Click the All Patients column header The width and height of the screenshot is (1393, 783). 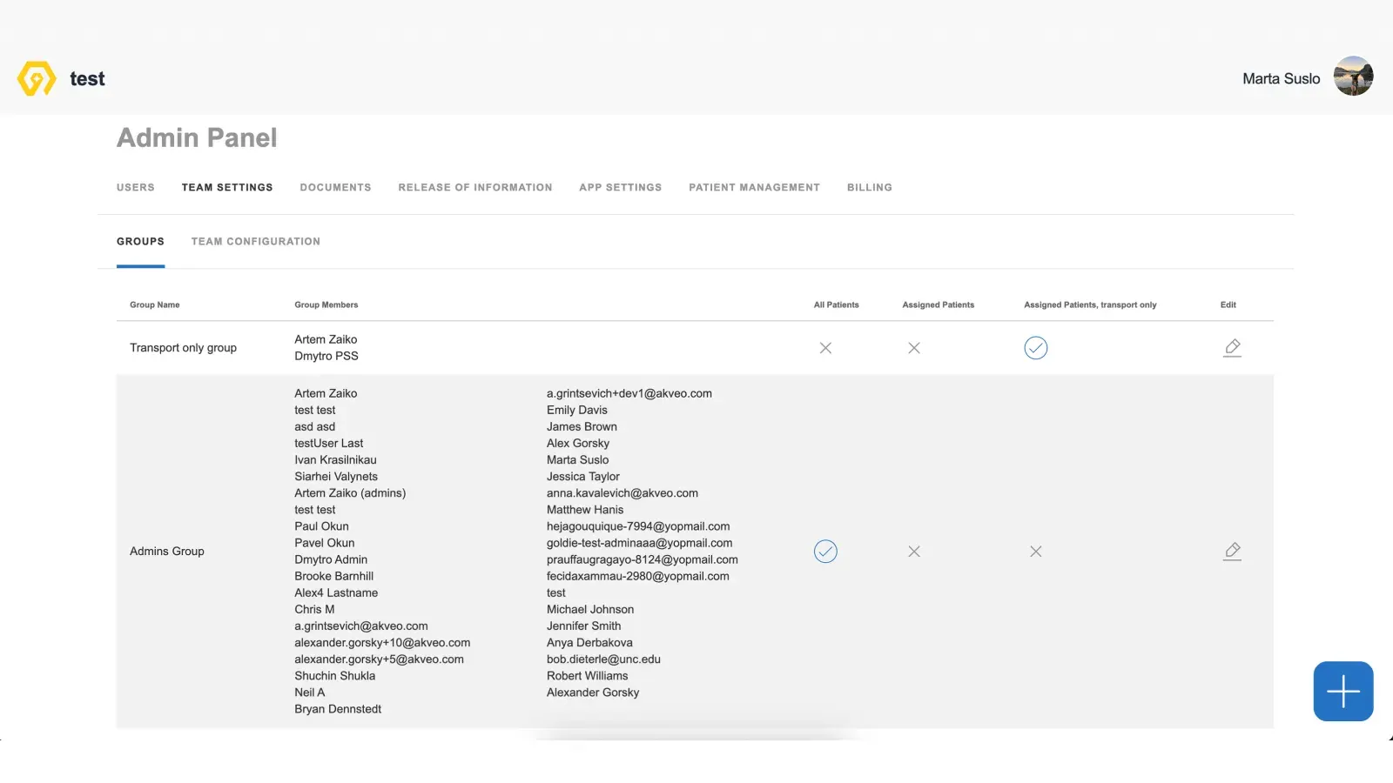coord(836,304)
